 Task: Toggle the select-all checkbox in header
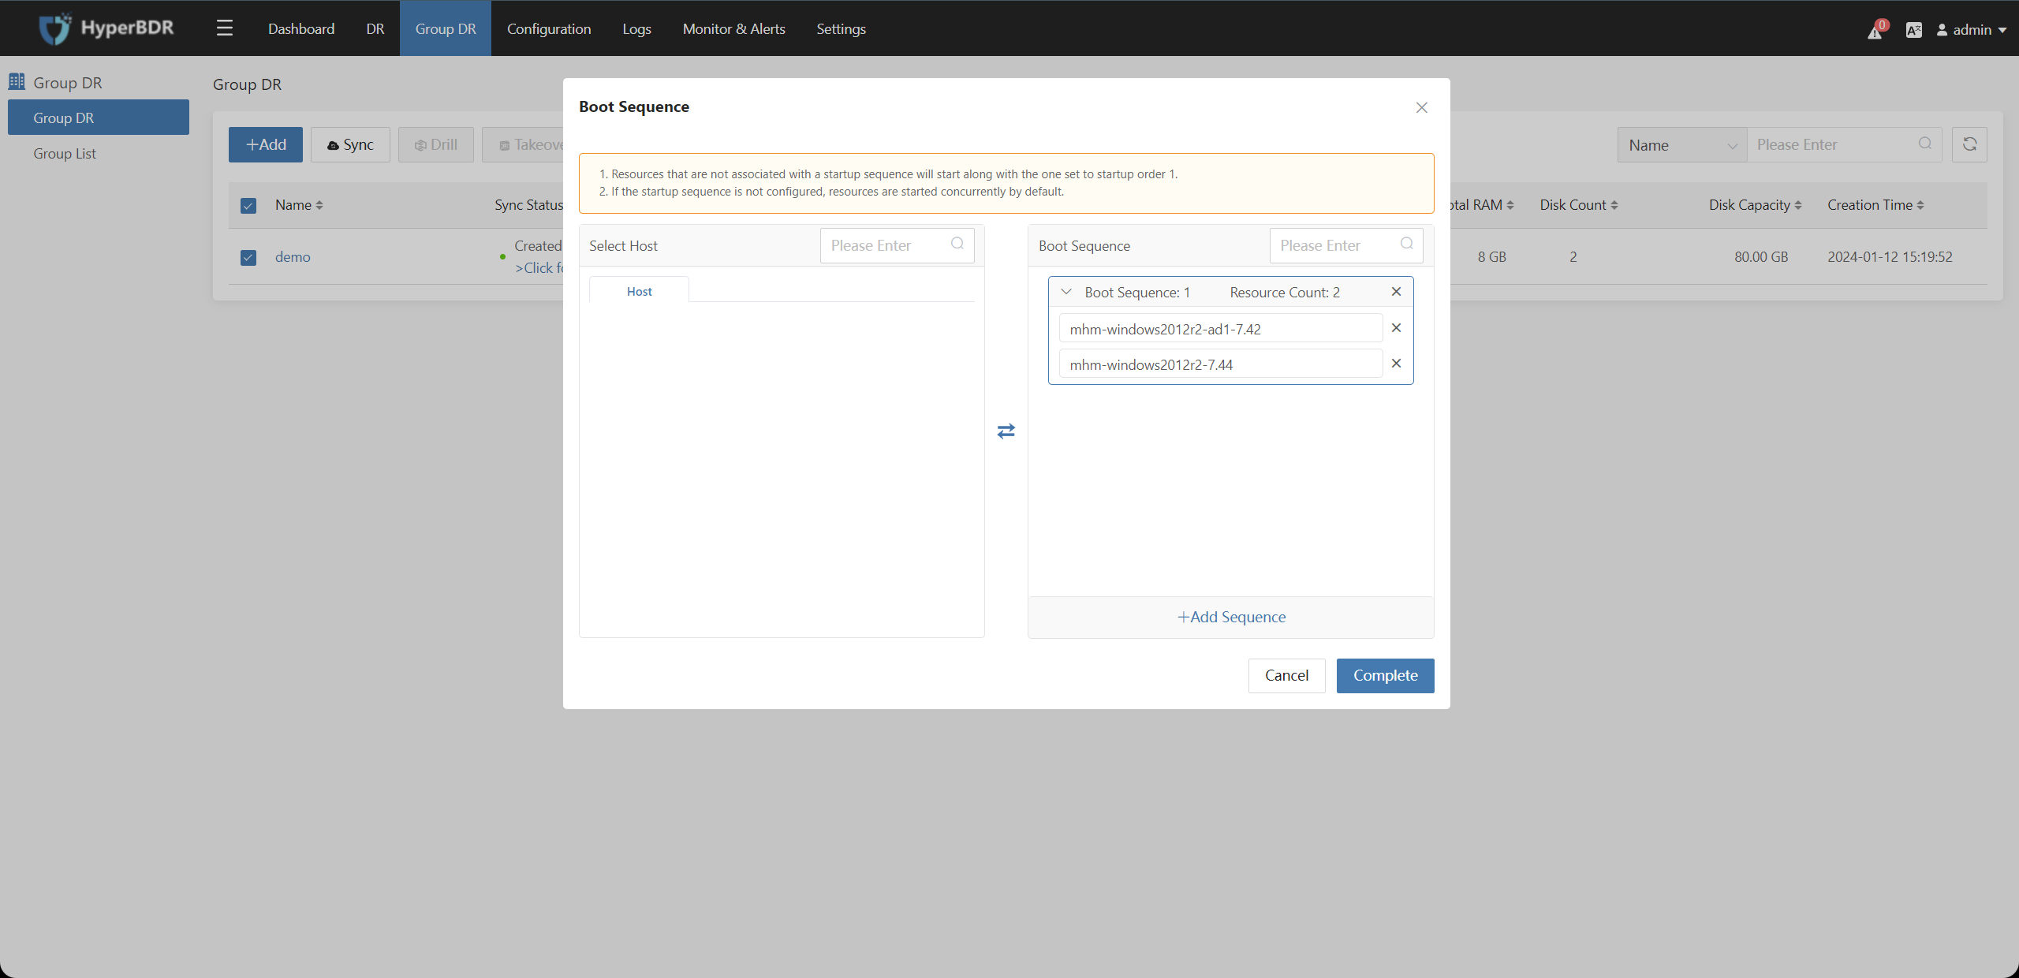248,204
